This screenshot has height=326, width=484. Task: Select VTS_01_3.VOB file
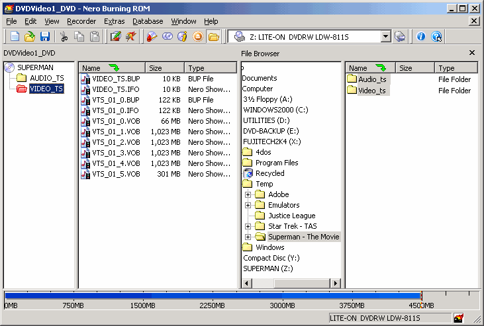click(116, 153)
